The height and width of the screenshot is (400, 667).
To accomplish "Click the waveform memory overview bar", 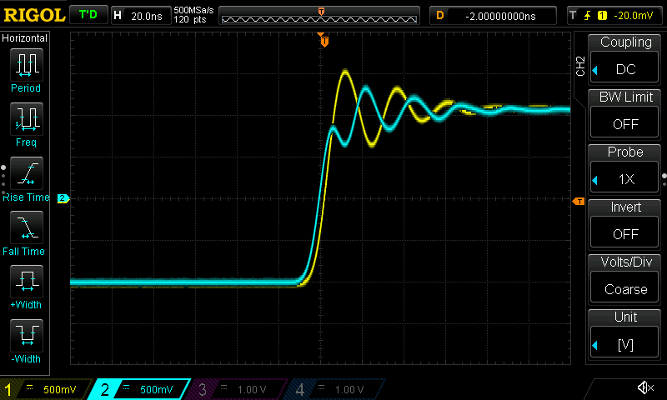I will click(x=319, y=16).
